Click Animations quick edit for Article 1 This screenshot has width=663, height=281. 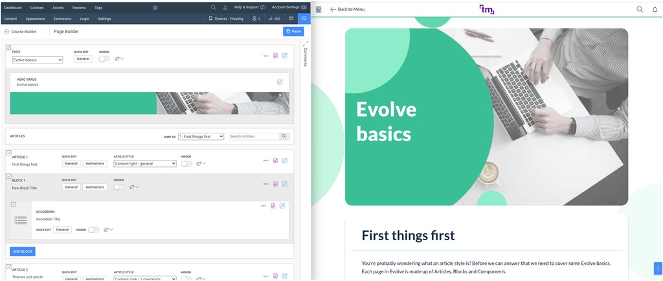tap(95, 164)
